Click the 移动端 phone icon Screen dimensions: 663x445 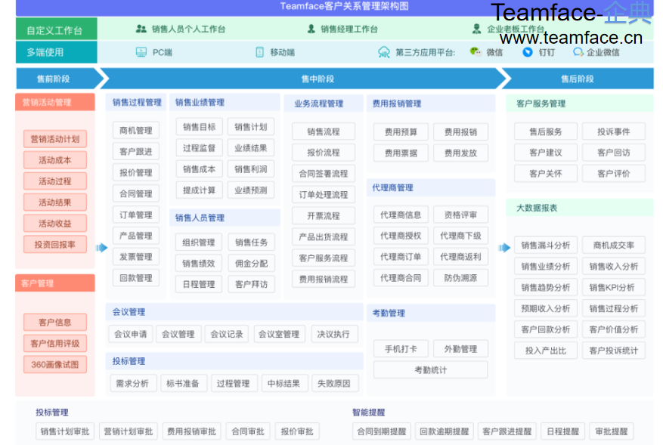point(259,52)
